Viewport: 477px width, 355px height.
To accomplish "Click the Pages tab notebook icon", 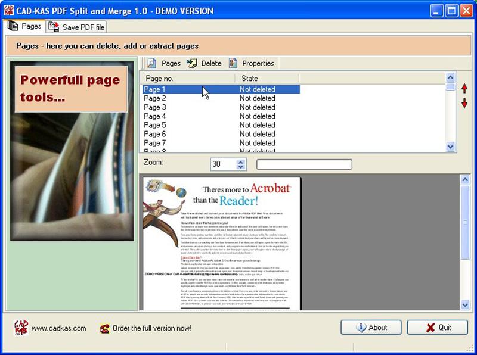I will [x=12, y=27].
